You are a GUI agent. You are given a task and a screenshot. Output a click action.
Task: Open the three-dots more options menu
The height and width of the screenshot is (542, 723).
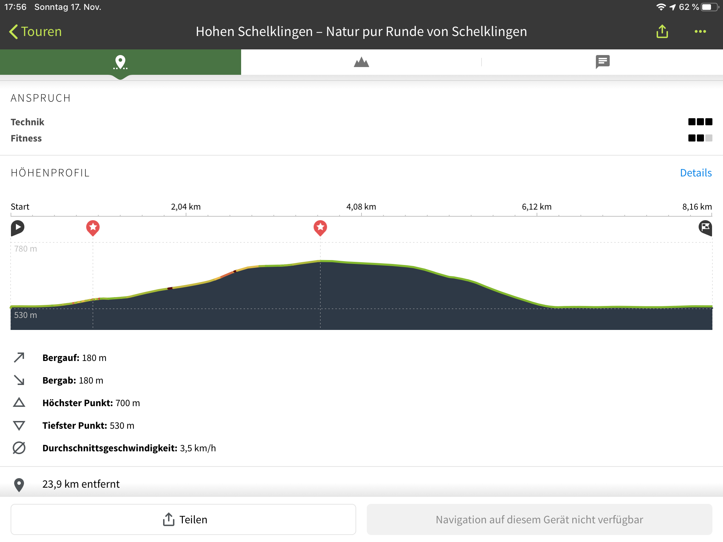[700, 31]
